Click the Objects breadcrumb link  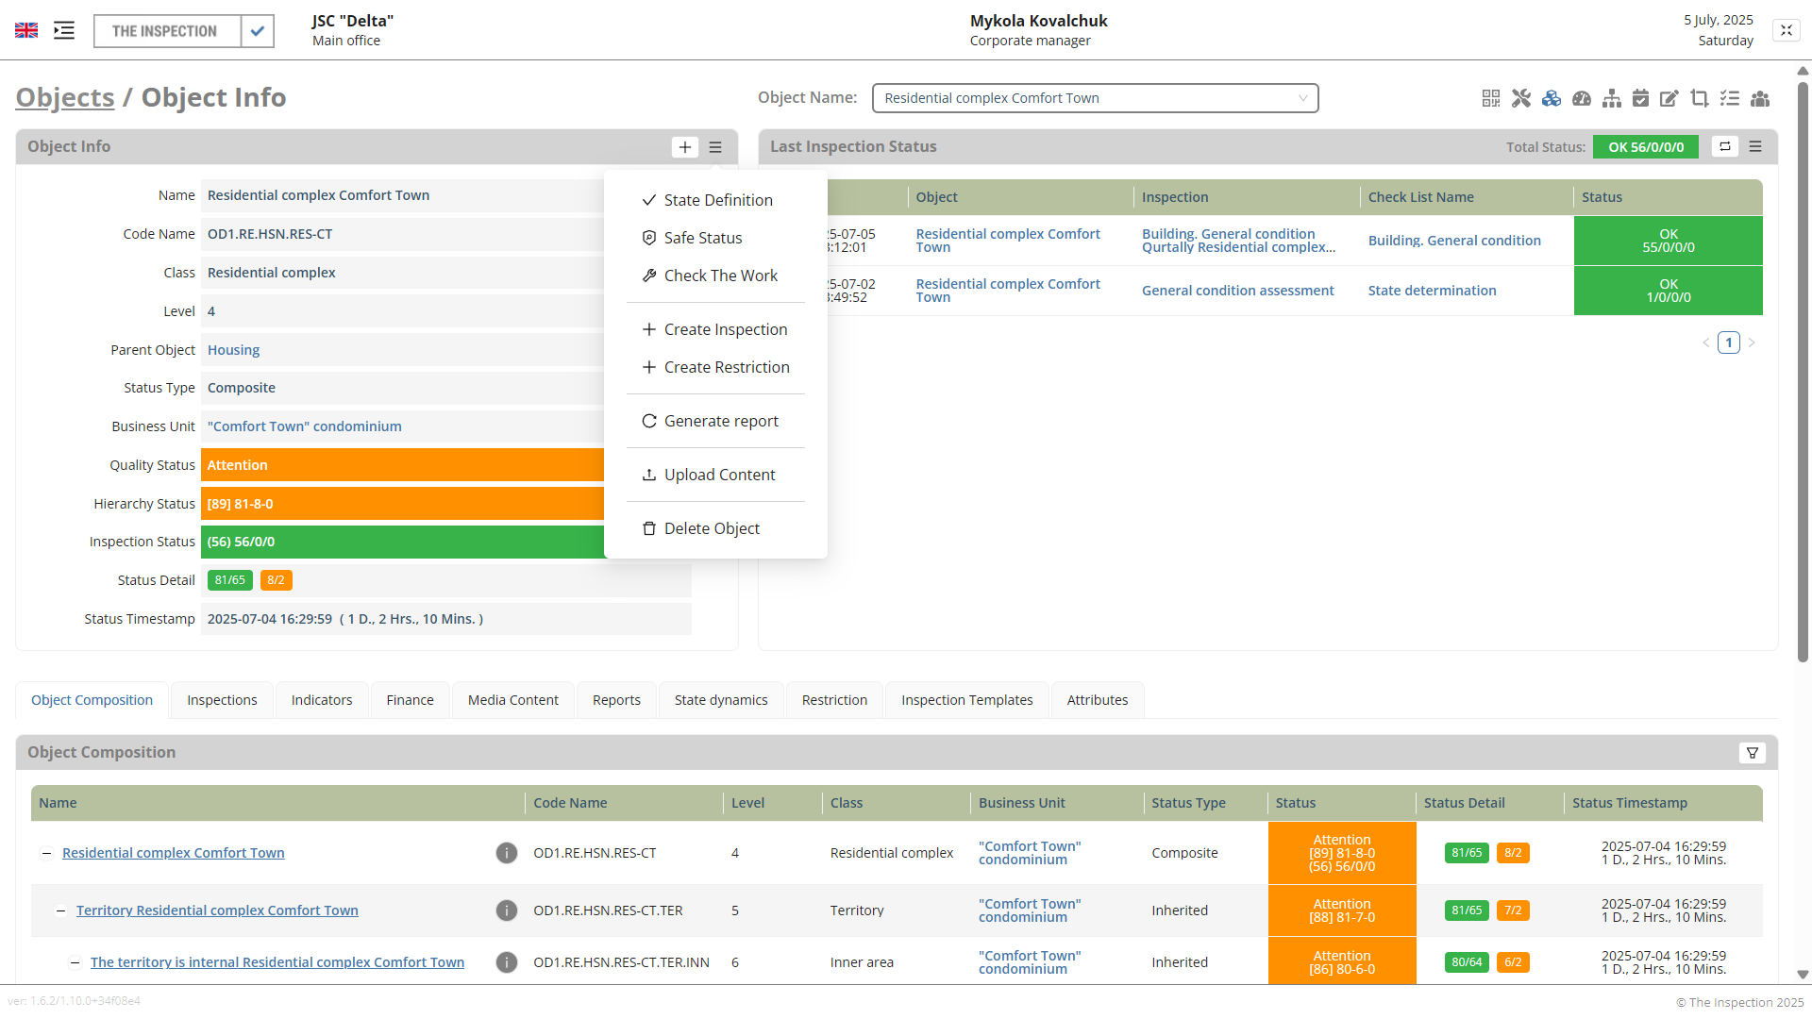64,97
